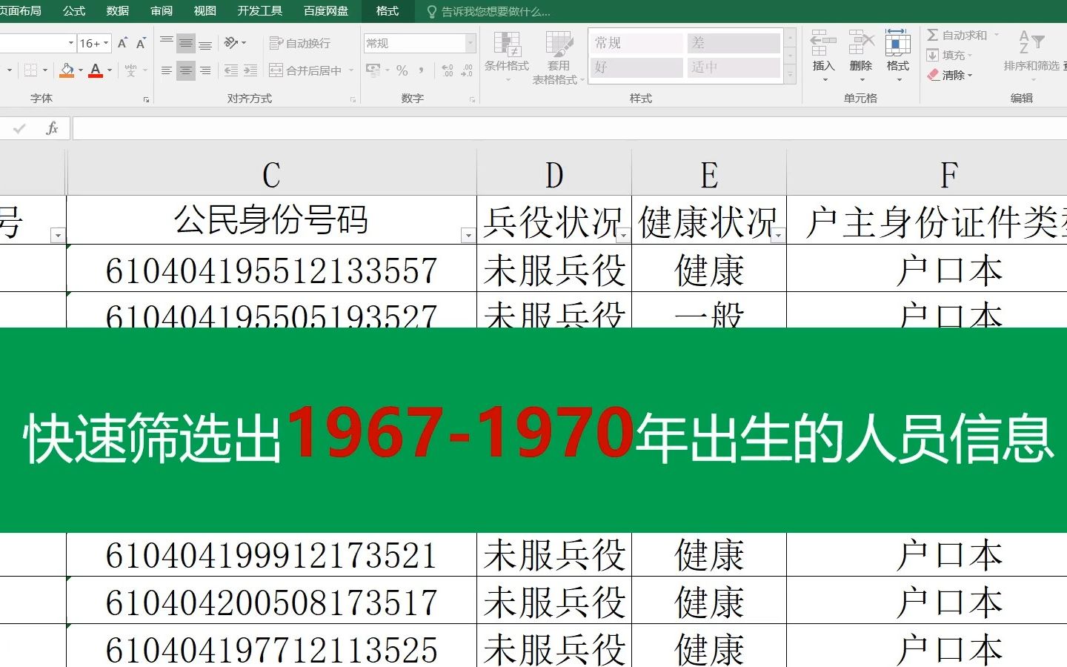Toggle horizontal center alignment
Viewport: 1067px width, 667px height.
[x=186, y=70]
